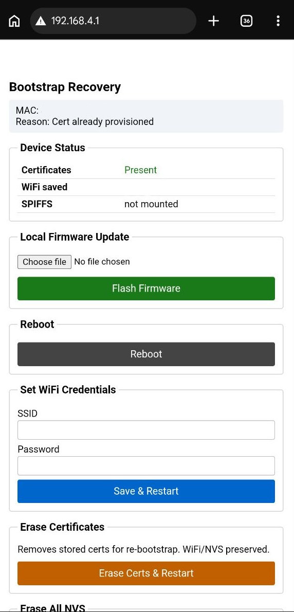Select the SPIFFS not mounted row
This screenshot has width=294, height=612.
point(146,204)
